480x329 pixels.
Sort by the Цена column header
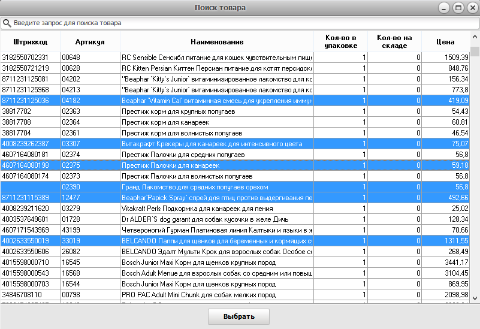pyautogui.click(x=445, y=42)
